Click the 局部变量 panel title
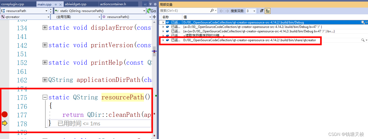The image size is (368, 139). (x=166, y=5)
